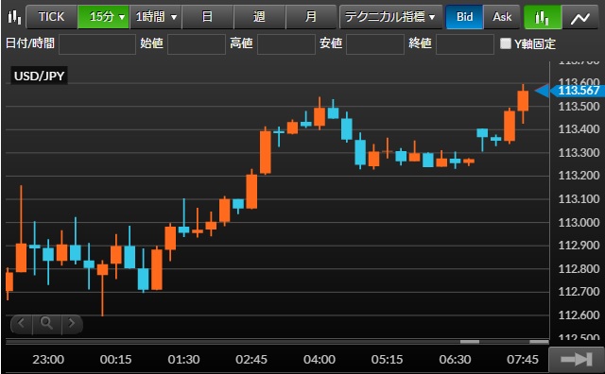Screen dimensions: 605x374
Task: Open the 1時間 interval dropdown
Action: click(x=155, y=17)
